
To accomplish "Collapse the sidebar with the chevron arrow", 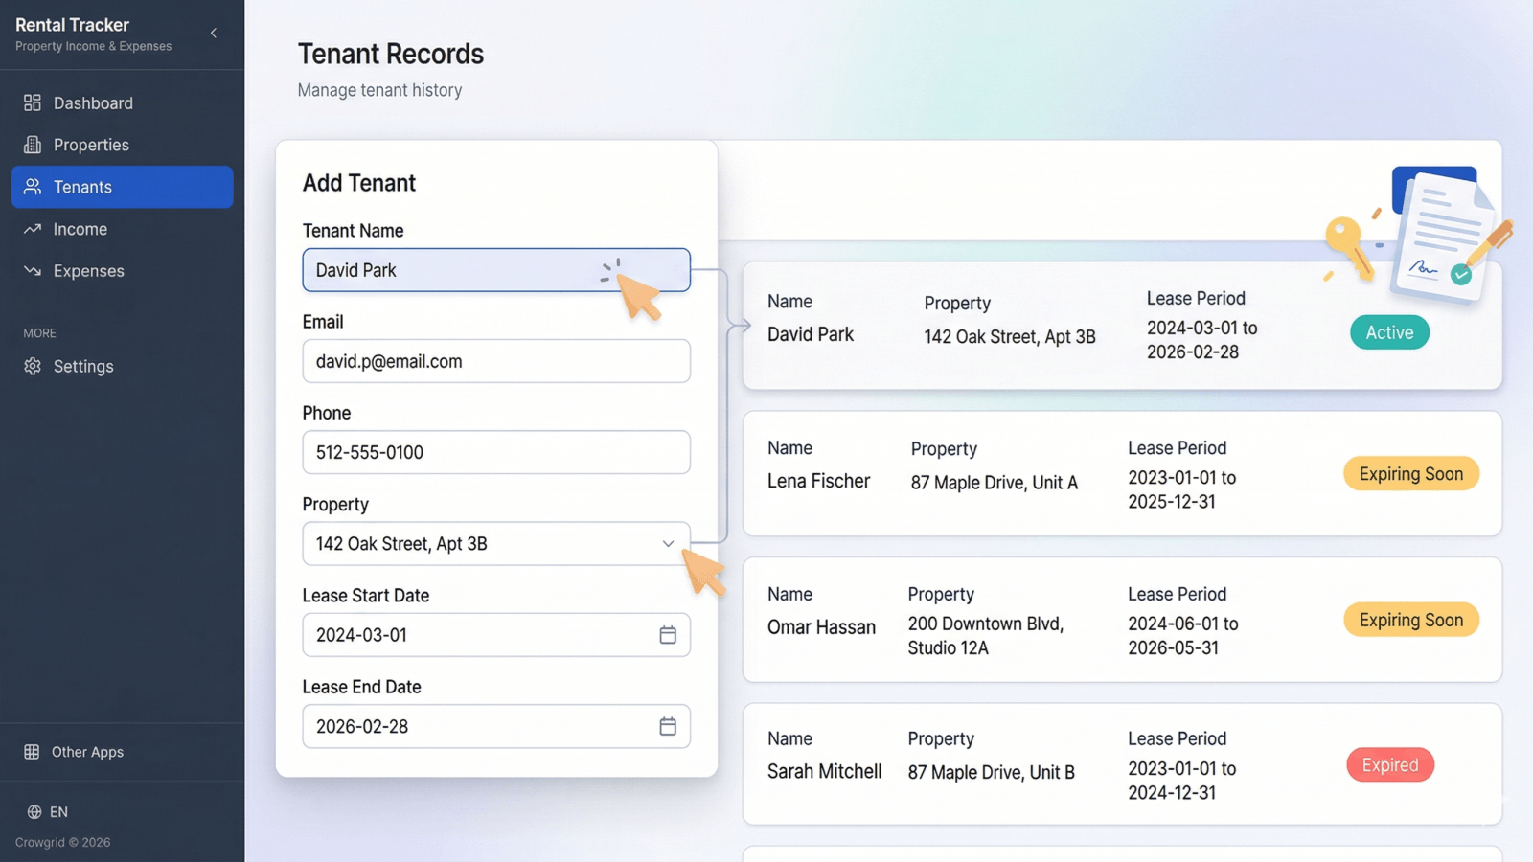I will [x=214, y=33].
